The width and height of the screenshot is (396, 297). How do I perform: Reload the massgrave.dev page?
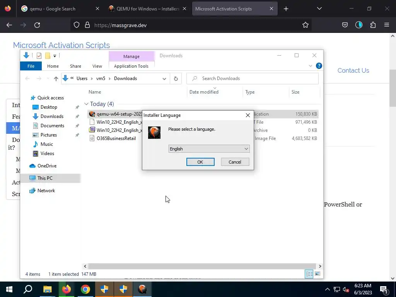point(37,25)
